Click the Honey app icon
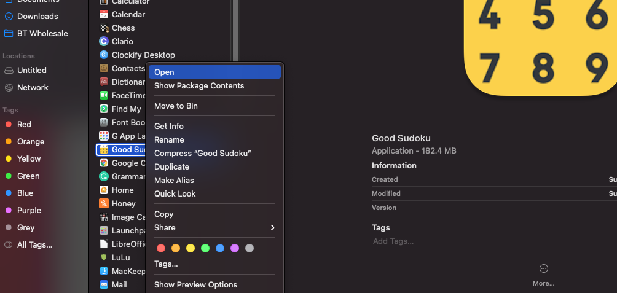 point(103,203)
